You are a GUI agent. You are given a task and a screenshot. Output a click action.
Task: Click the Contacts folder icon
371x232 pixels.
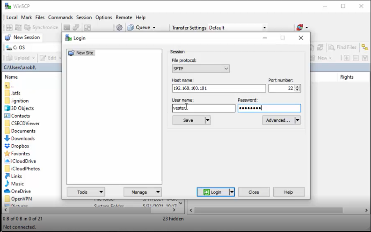coord(7,116)
